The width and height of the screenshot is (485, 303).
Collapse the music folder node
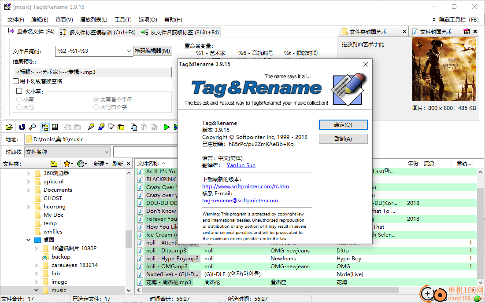tap(37, 290)
